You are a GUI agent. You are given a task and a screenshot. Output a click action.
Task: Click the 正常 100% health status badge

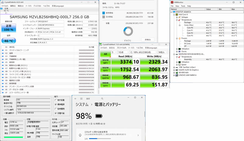[x=9, y=28]
